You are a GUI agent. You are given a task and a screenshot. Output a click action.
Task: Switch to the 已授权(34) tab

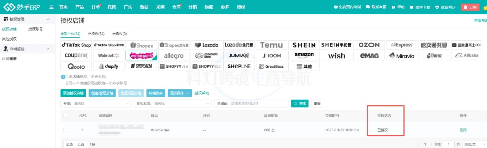tap(96, 34)
